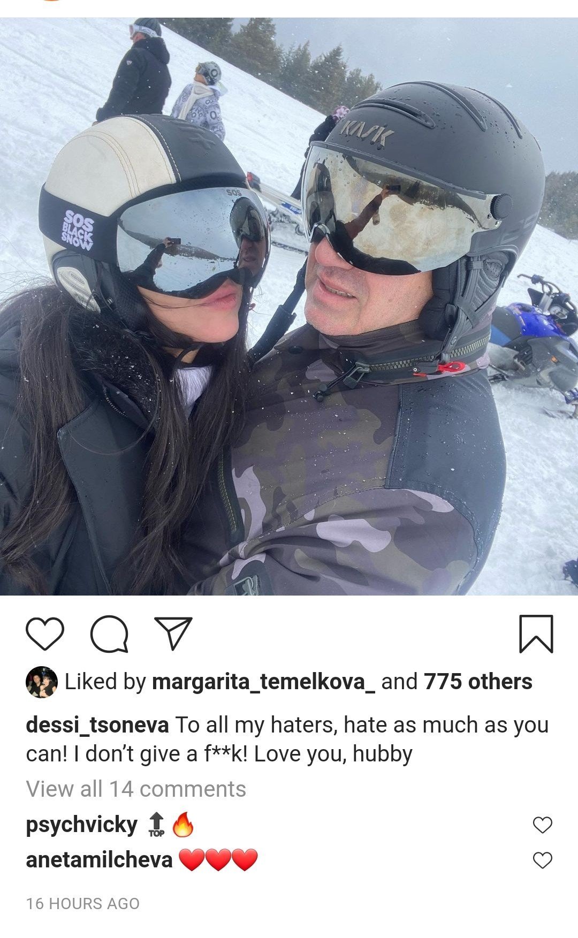The image size is (578, 938).
Task: Open anetamilcheva's profile
Action: [x=99, y=860]
